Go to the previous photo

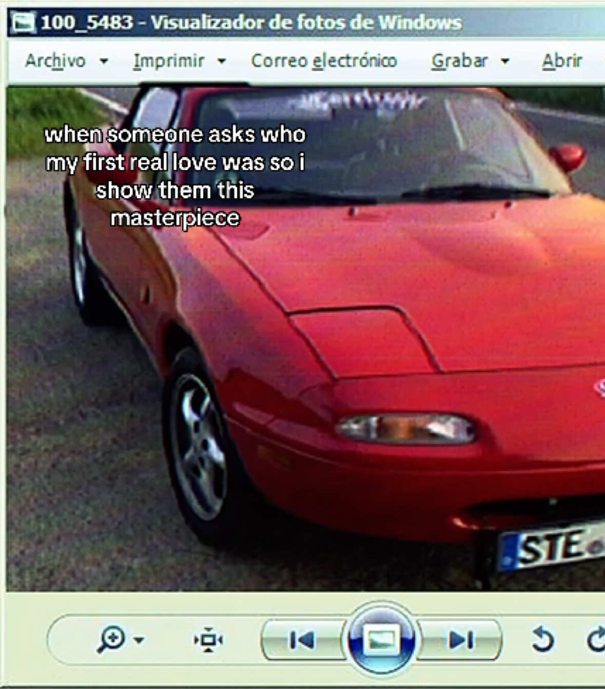[x=303, y=640]
